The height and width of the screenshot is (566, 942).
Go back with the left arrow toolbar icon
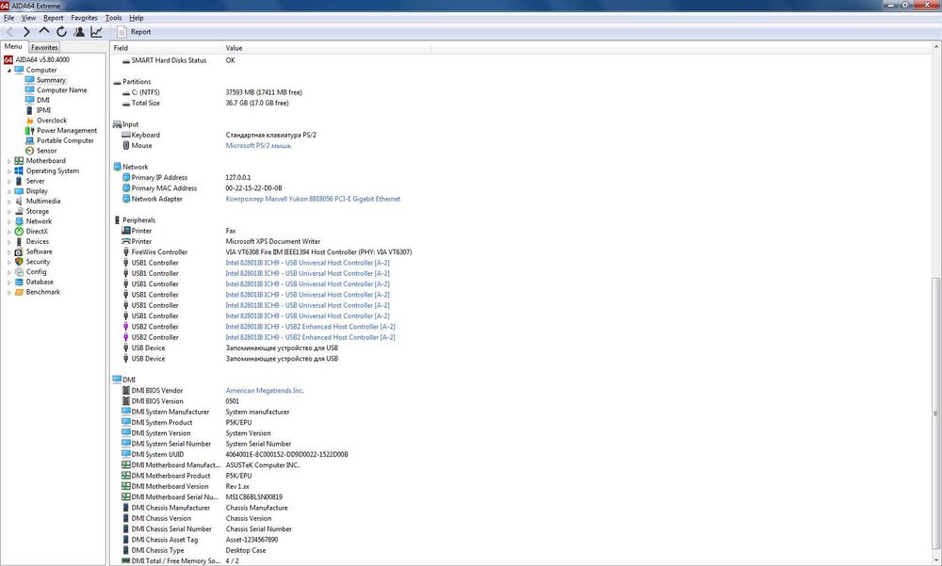click(x=9, y=32)
